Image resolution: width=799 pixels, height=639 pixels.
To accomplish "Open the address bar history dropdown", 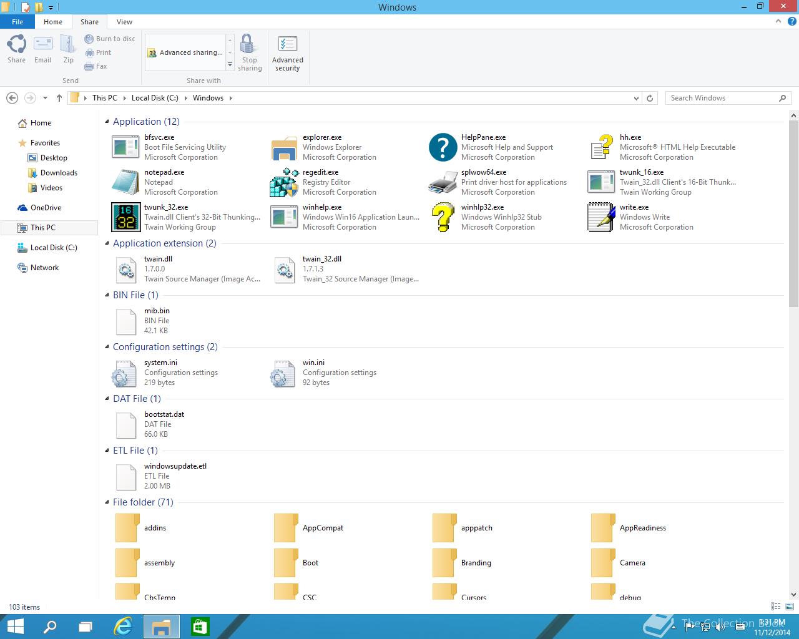I will [x=636, y=98].
